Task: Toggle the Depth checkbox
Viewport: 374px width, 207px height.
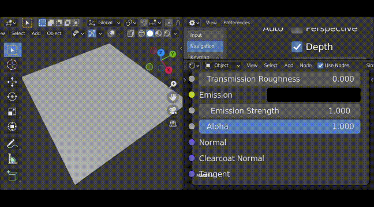Action: (297, 47)
